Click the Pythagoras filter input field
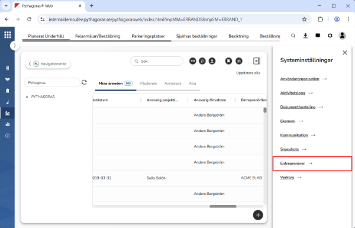The height and width of the screenshot is (228, 355). (52, 82)
